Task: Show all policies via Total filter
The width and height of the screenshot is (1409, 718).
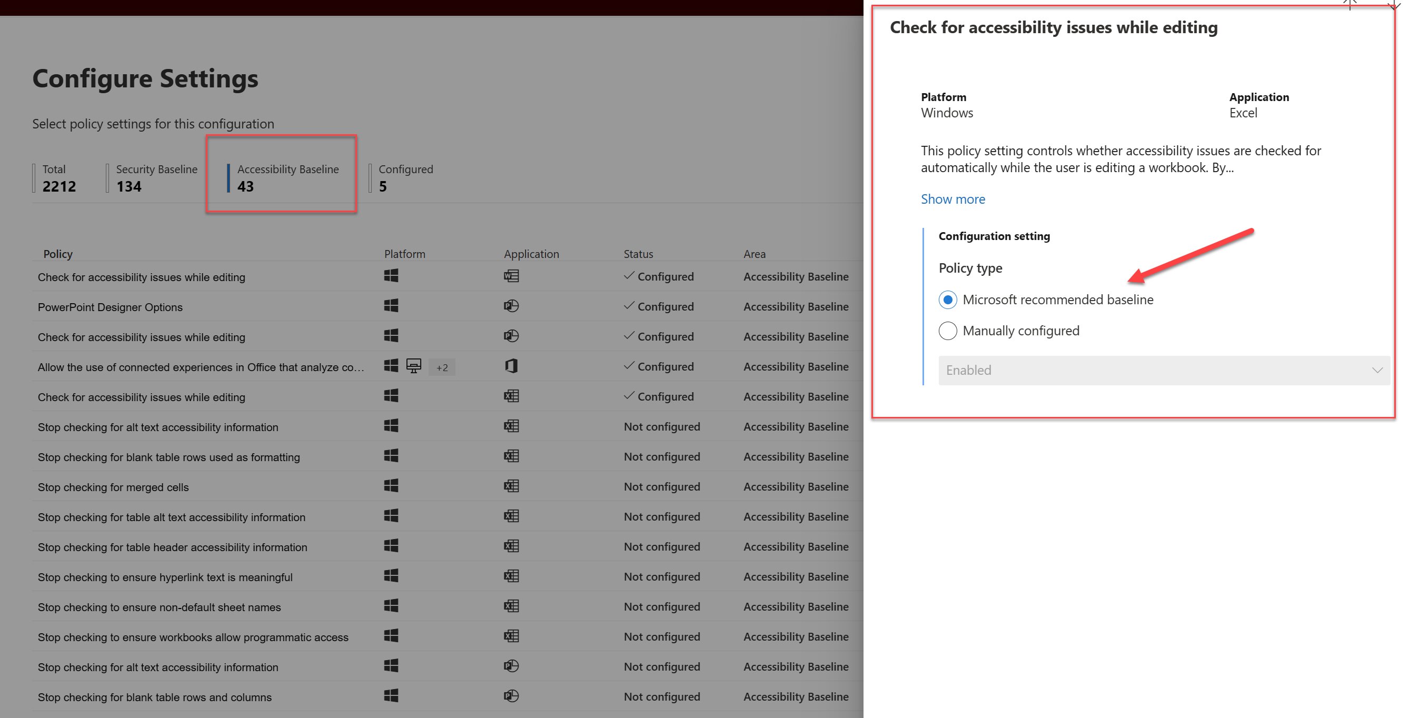Action: tap(58, 178)
